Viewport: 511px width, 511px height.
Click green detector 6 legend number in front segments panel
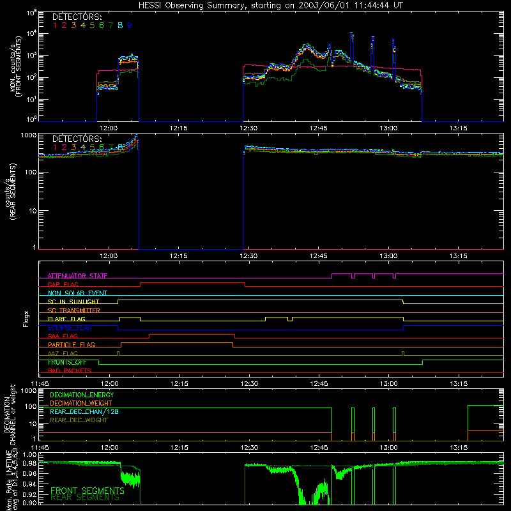pyautogui.click(x=102, y=26)
